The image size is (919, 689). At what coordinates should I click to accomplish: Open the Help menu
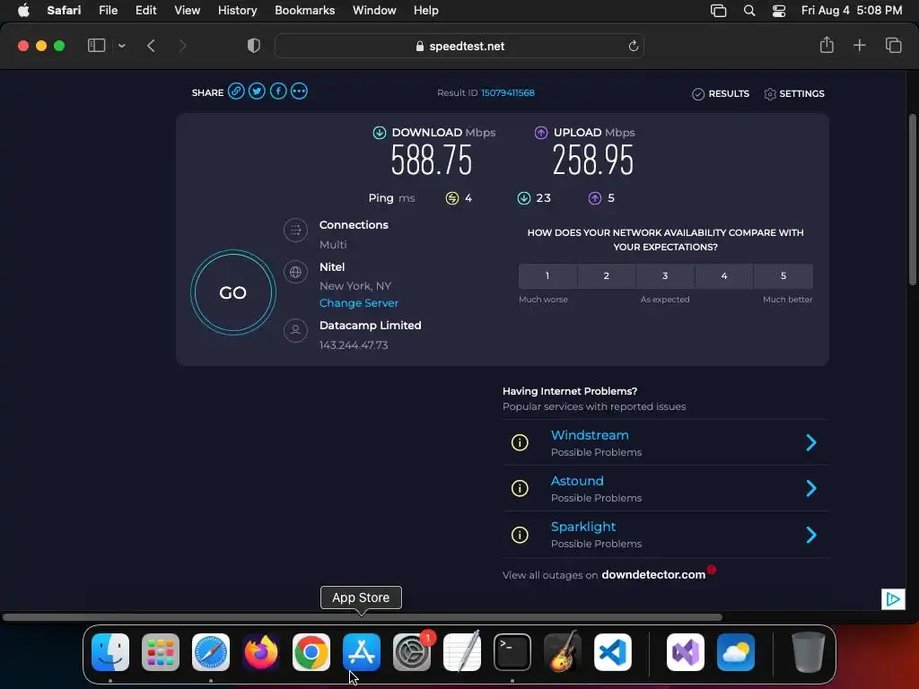(x=426, y=10)
